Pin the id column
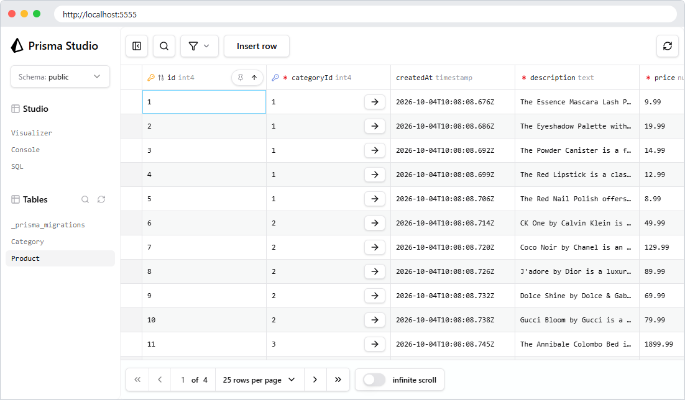 (x=241, y=78)
